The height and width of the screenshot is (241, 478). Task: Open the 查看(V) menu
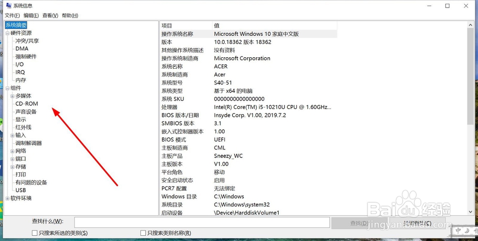50,16
